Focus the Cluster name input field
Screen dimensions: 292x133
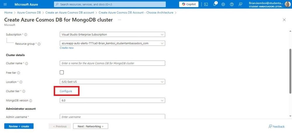pyautogui.click(x=112, y=63)
